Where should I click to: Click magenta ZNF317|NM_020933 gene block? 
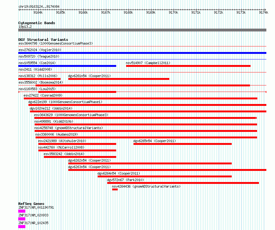point(22,219)
